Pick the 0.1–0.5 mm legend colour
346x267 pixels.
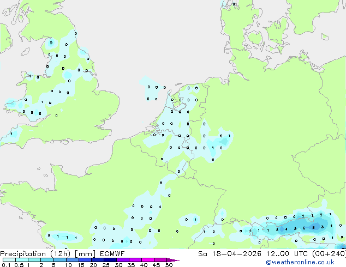(x=9, y=260)
